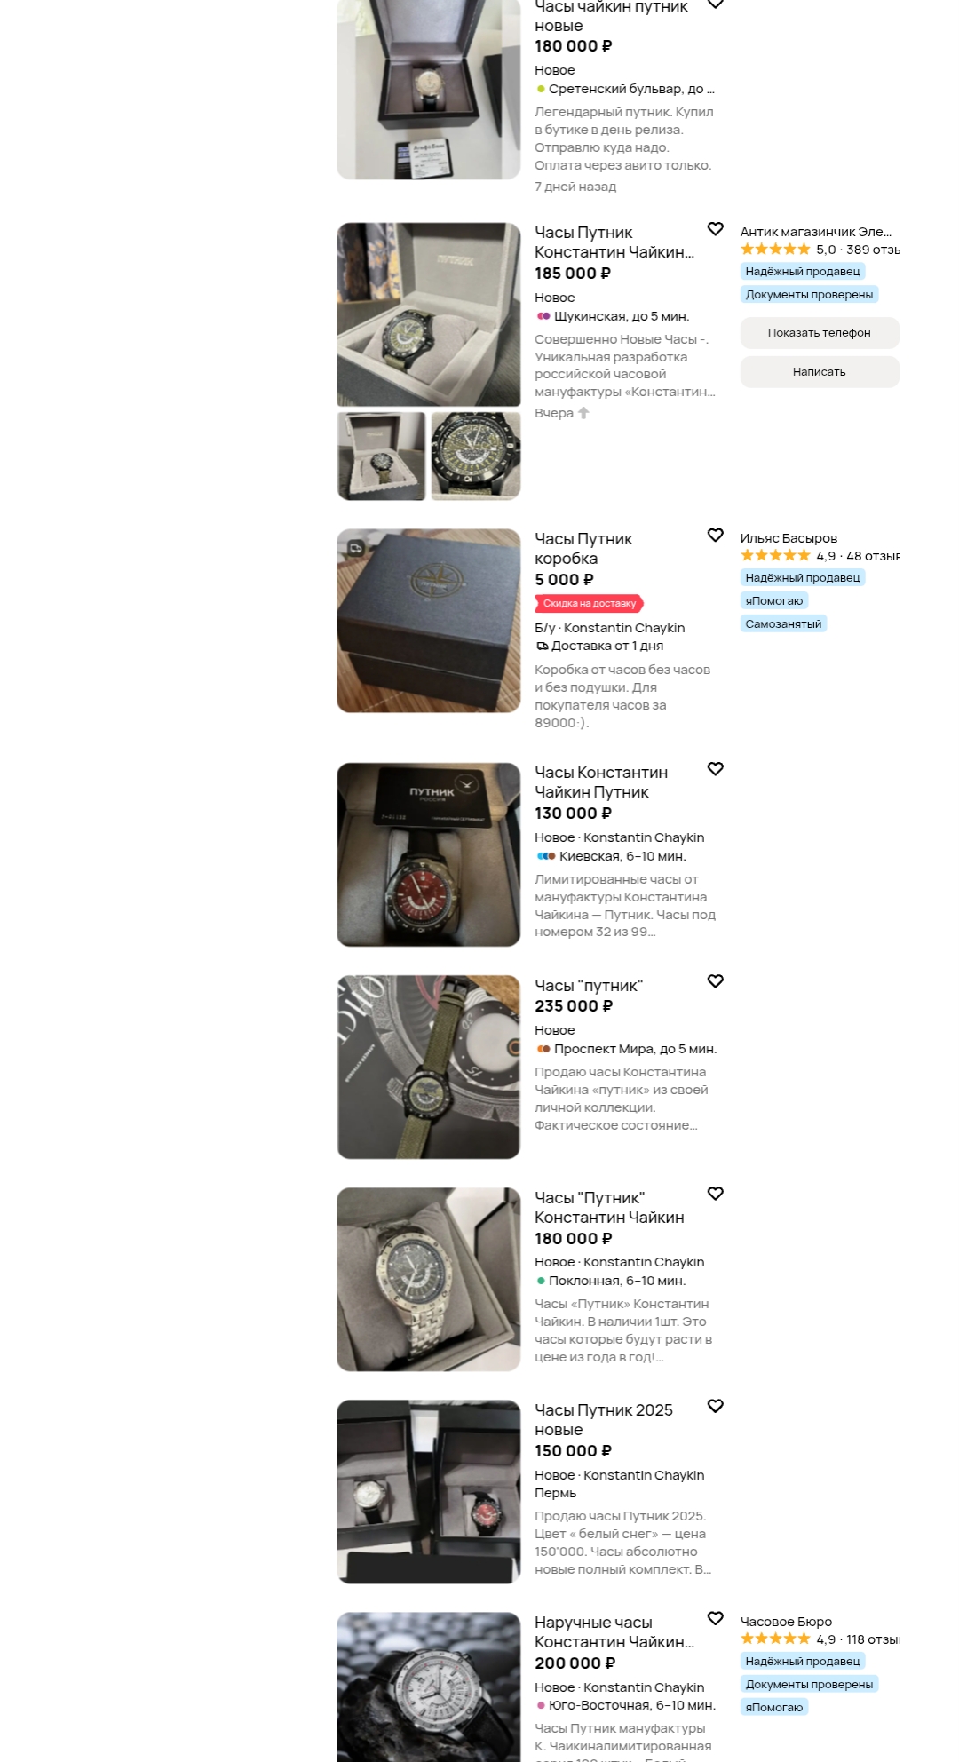Favorite the Наручные часы 200 000 ₽ listing

715,1618
